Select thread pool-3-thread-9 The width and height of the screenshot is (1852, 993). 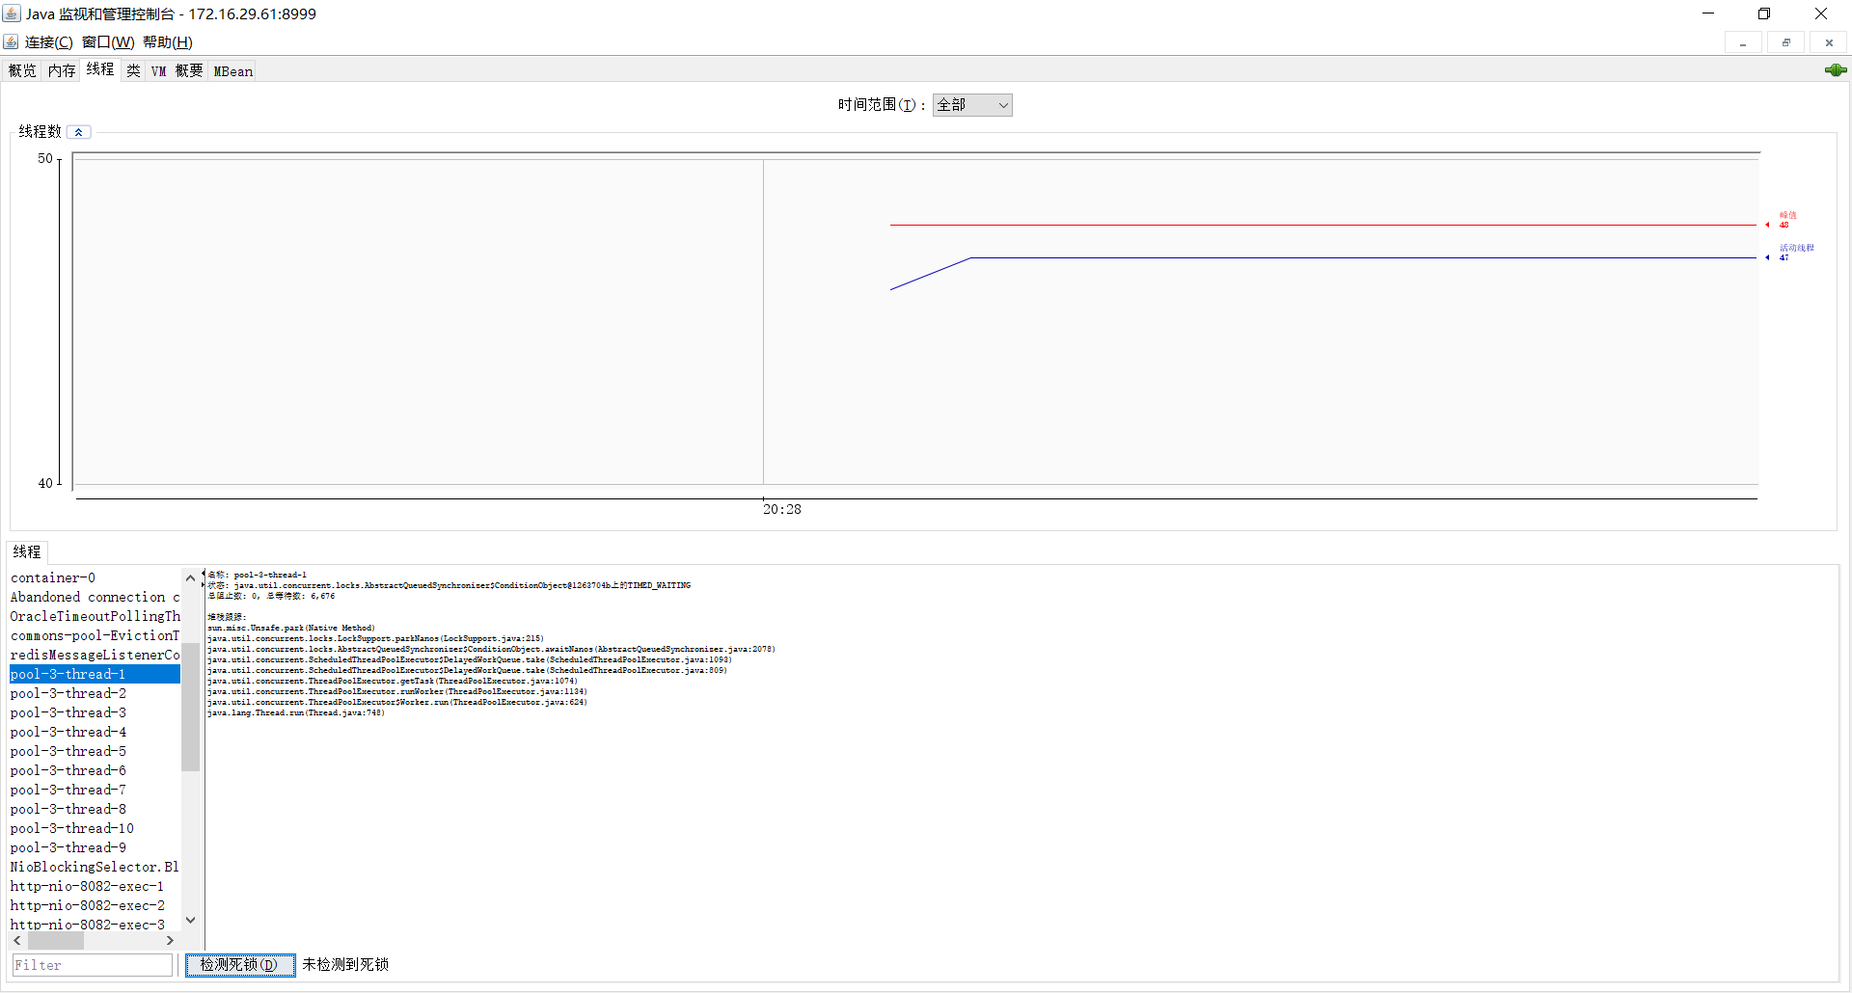point(95,847)
